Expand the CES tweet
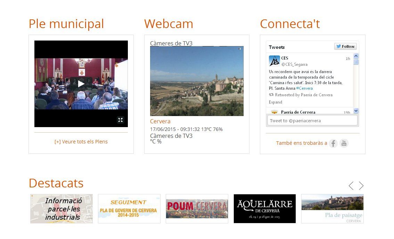The width and height of the screenshot is (394, 239). click(x=276, y=102)
